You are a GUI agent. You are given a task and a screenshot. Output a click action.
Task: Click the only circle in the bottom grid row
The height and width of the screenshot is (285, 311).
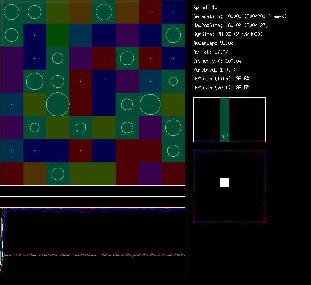point(58,174)
